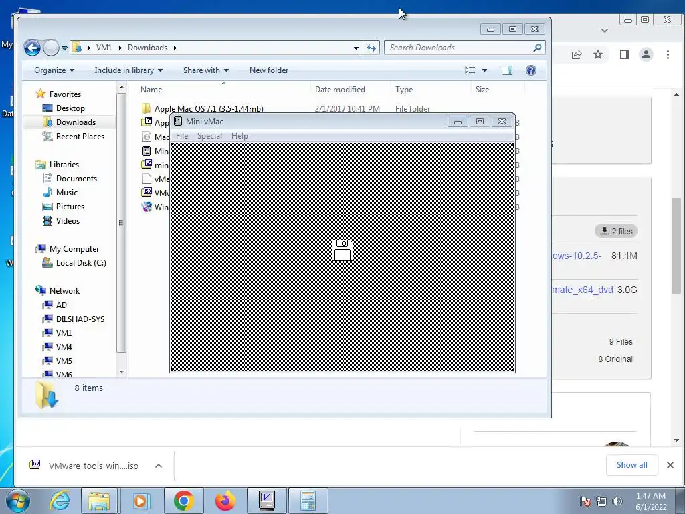
Task: Click the navigation pane scroll down arrow
Action: coord(122,372)
